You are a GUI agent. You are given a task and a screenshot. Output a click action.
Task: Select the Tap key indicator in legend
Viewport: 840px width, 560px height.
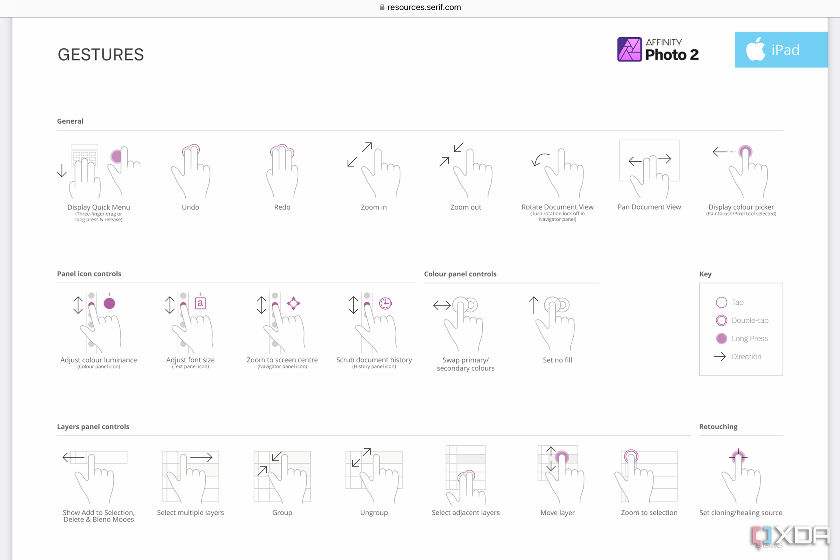point(719,302)
